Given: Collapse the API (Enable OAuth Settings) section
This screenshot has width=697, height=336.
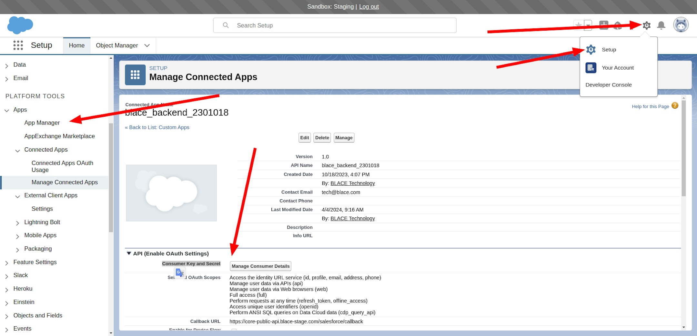Looking at the screenshot, I should coord(129,253).
